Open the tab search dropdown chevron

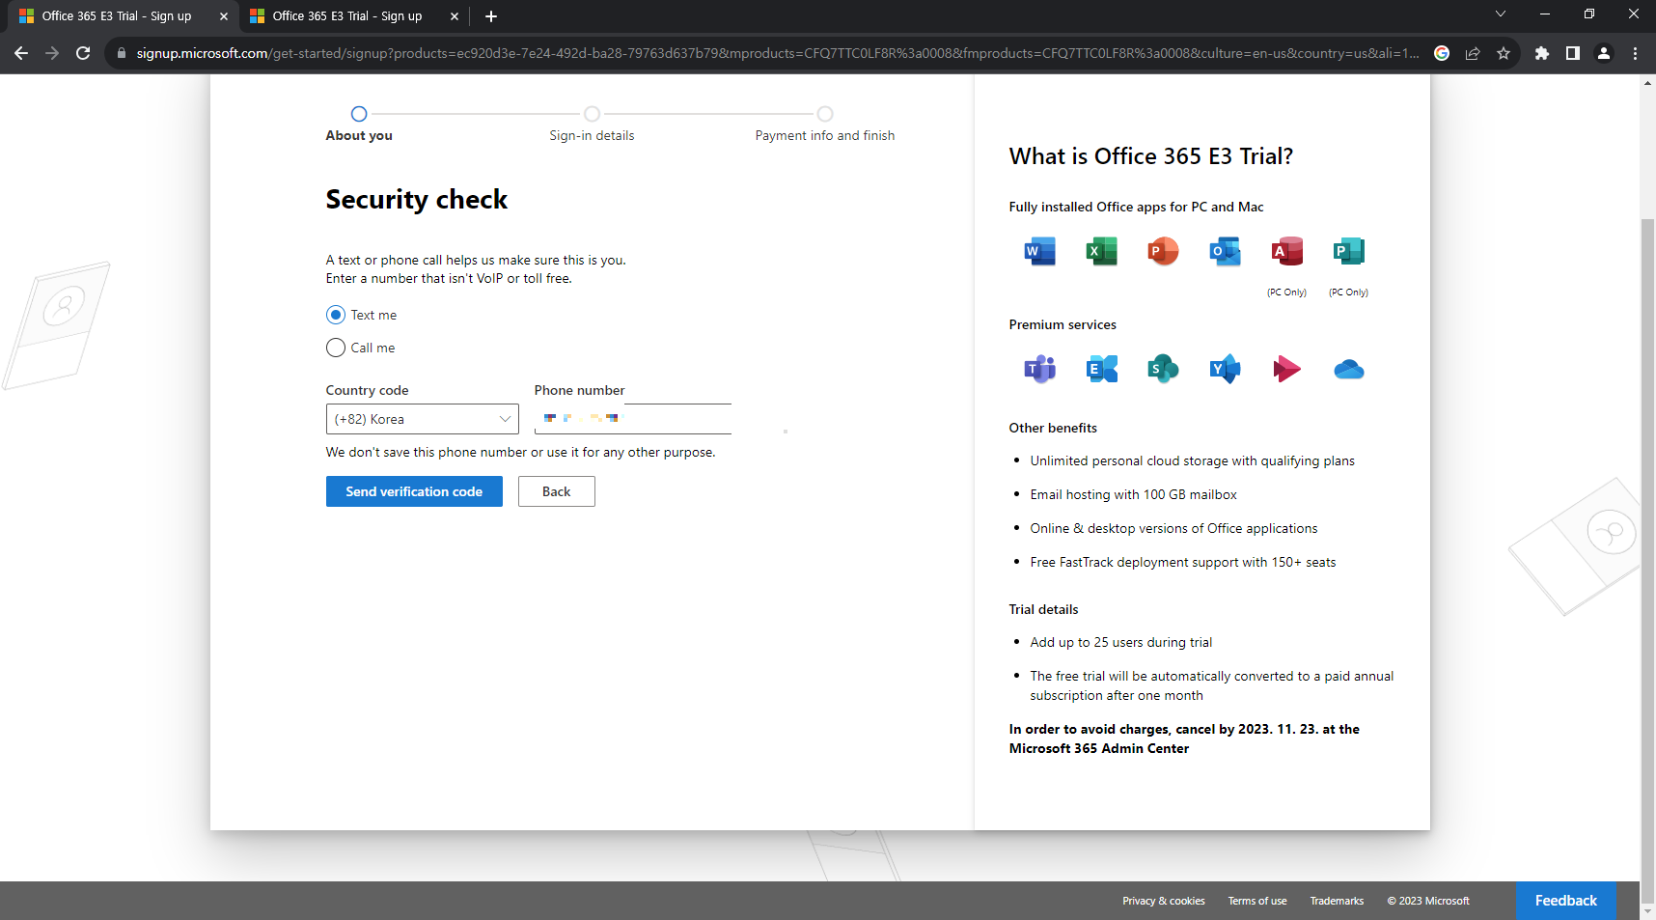point(1500,14)
